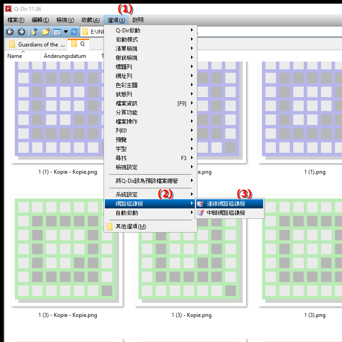342x342 pixels.
Task: Open 將Q-Dir設為預設檔案總管 submenu
Action: [x=150, y=181]
